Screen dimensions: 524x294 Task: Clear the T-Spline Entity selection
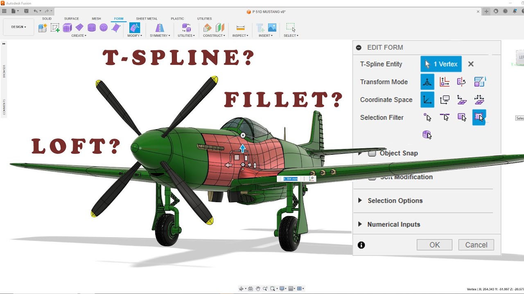(471, 64)
